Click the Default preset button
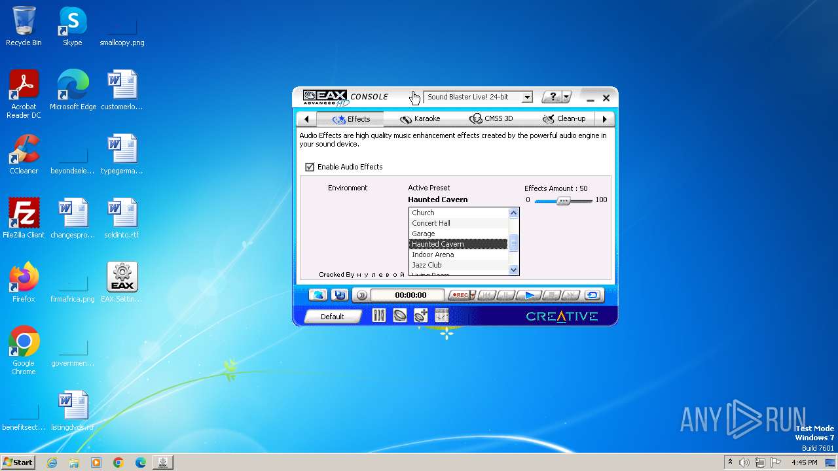838x471 pixels. [x=332, y=317]
